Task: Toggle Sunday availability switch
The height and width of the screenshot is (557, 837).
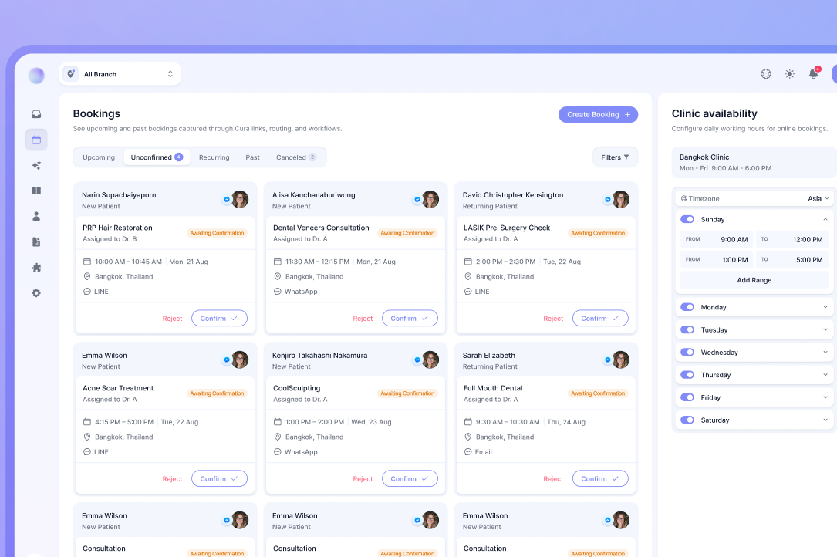Action: [687, 220]
